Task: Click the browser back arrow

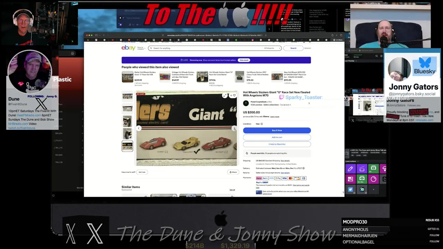Action: pos(104,35)
